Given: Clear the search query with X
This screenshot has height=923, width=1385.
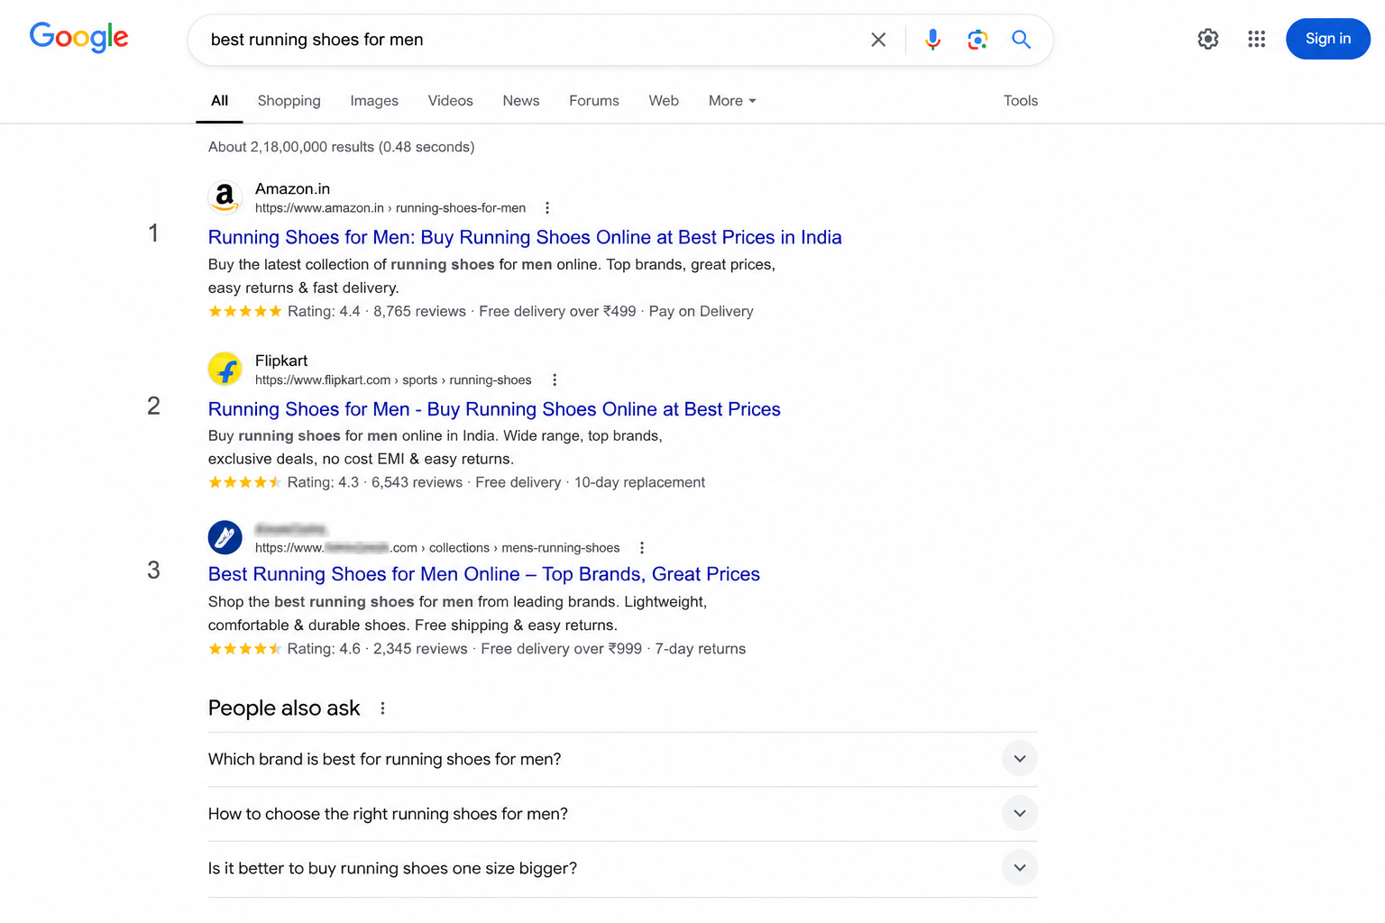Looking at the screenshot, I should point(878,40).
